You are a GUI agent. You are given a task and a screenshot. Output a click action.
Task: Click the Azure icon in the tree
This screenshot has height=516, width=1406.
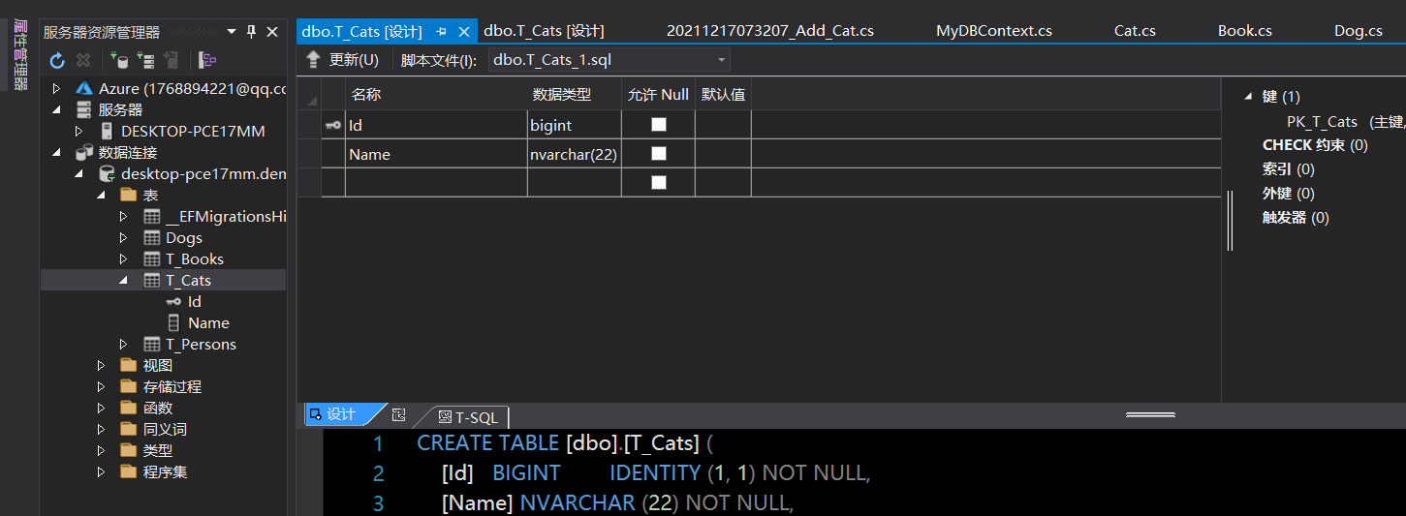[84, 89]
